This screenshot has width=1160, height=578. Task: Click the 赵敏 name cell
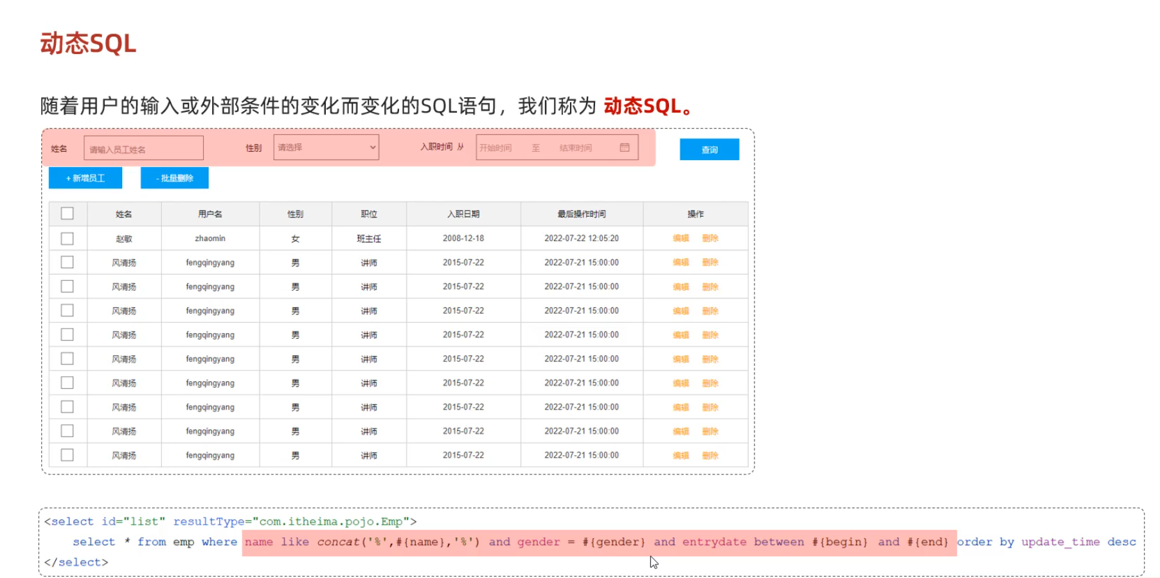124,239
